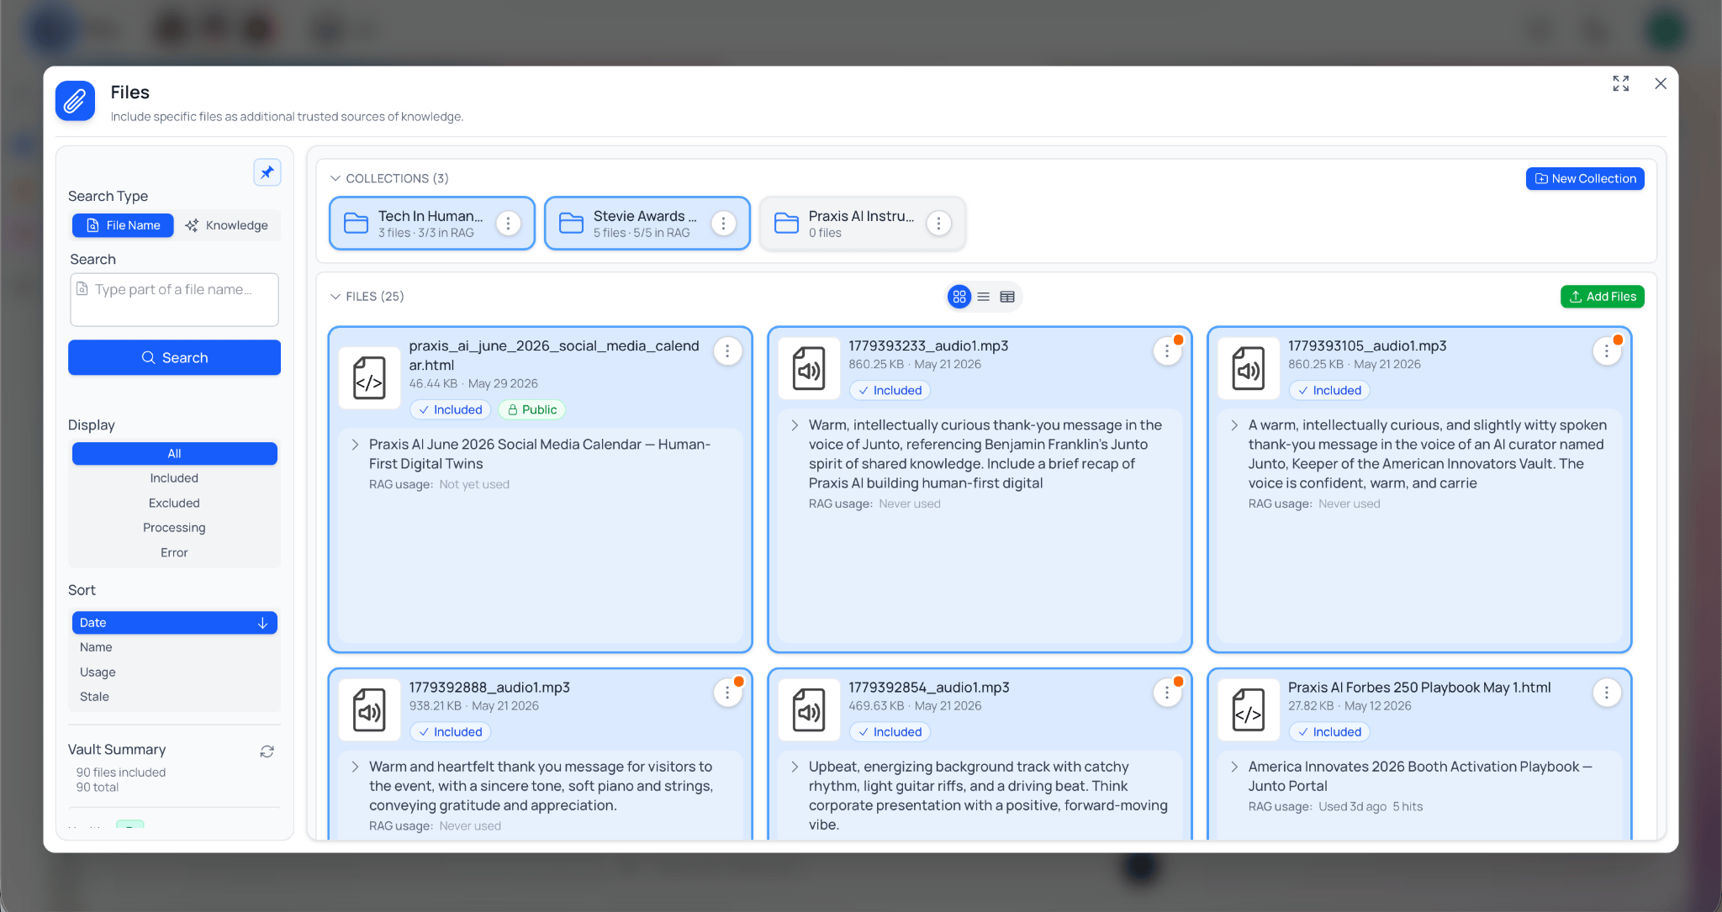The image size is (1722, 912).
Task: Select Knowledge search type
Action: pos(227,225)
